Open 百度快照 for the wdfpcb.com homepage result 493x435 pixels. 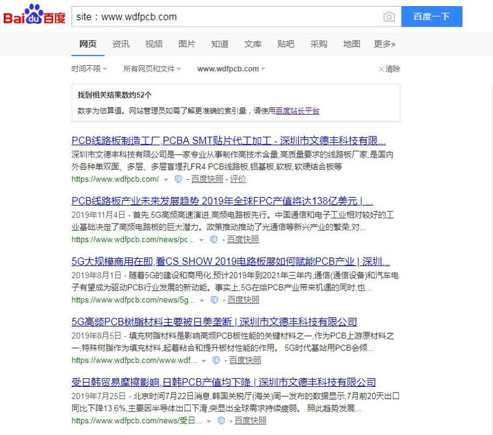[x=207, y=179]
